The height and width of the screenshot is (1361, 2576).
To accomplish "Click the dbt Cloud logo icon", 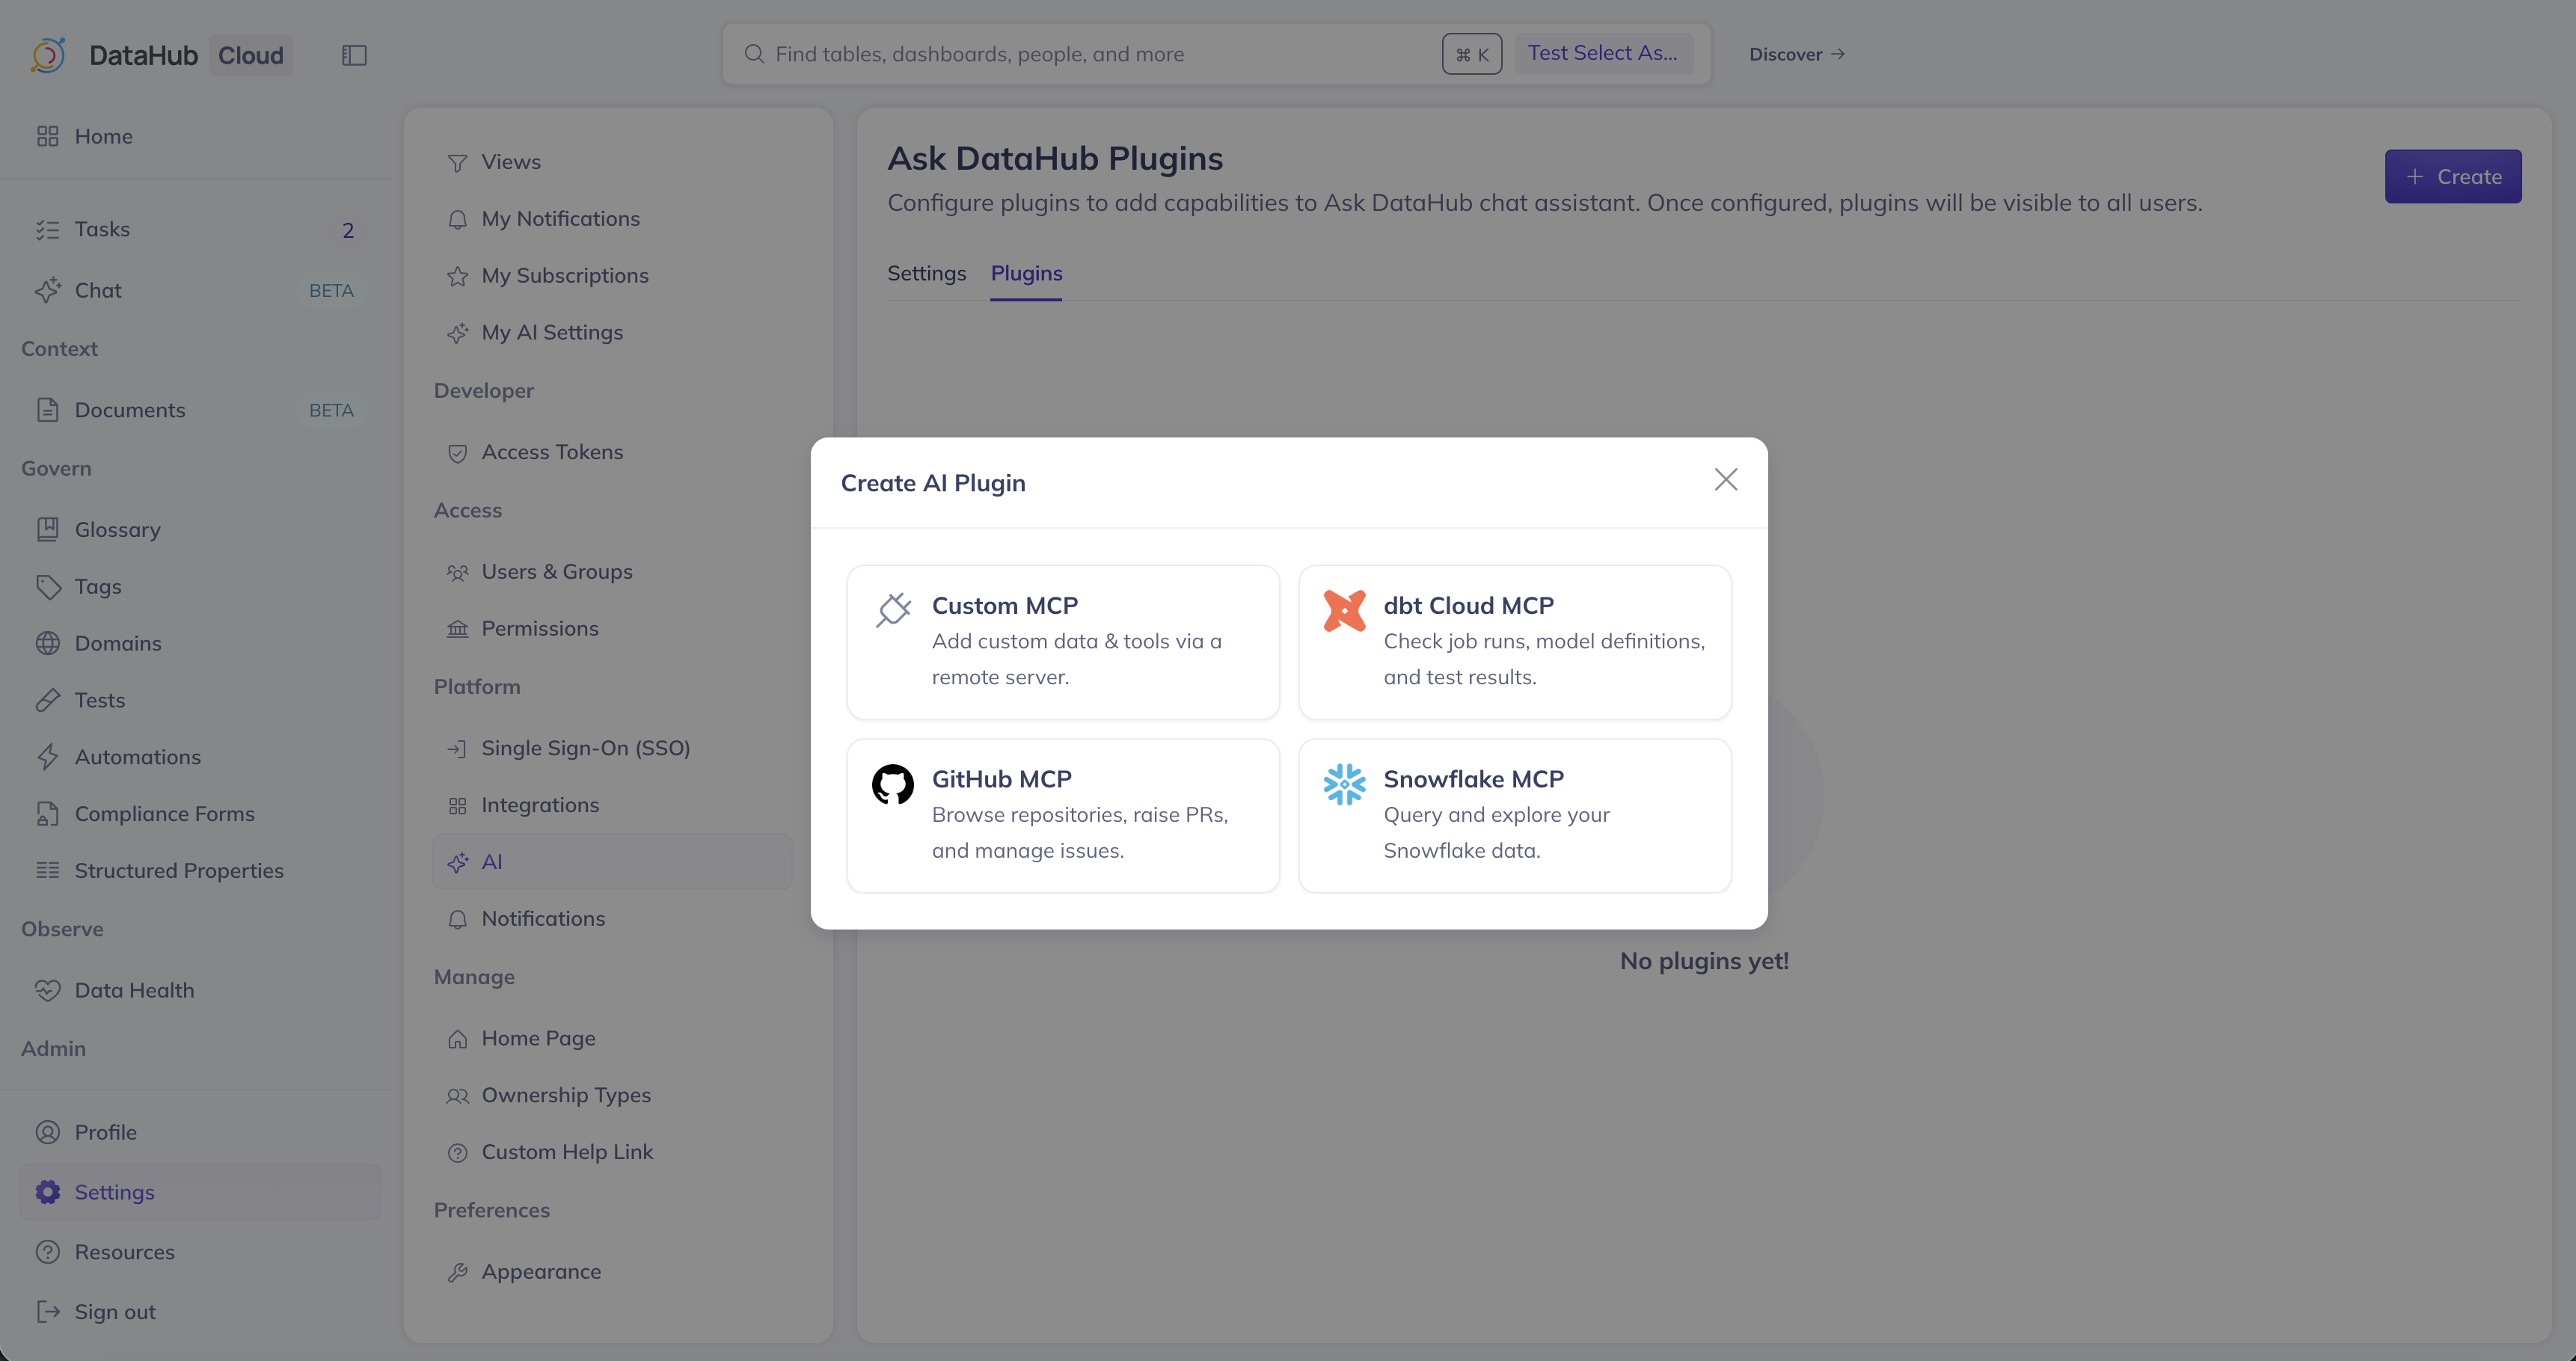I will pyautogui.click(x=1344, y=610).
